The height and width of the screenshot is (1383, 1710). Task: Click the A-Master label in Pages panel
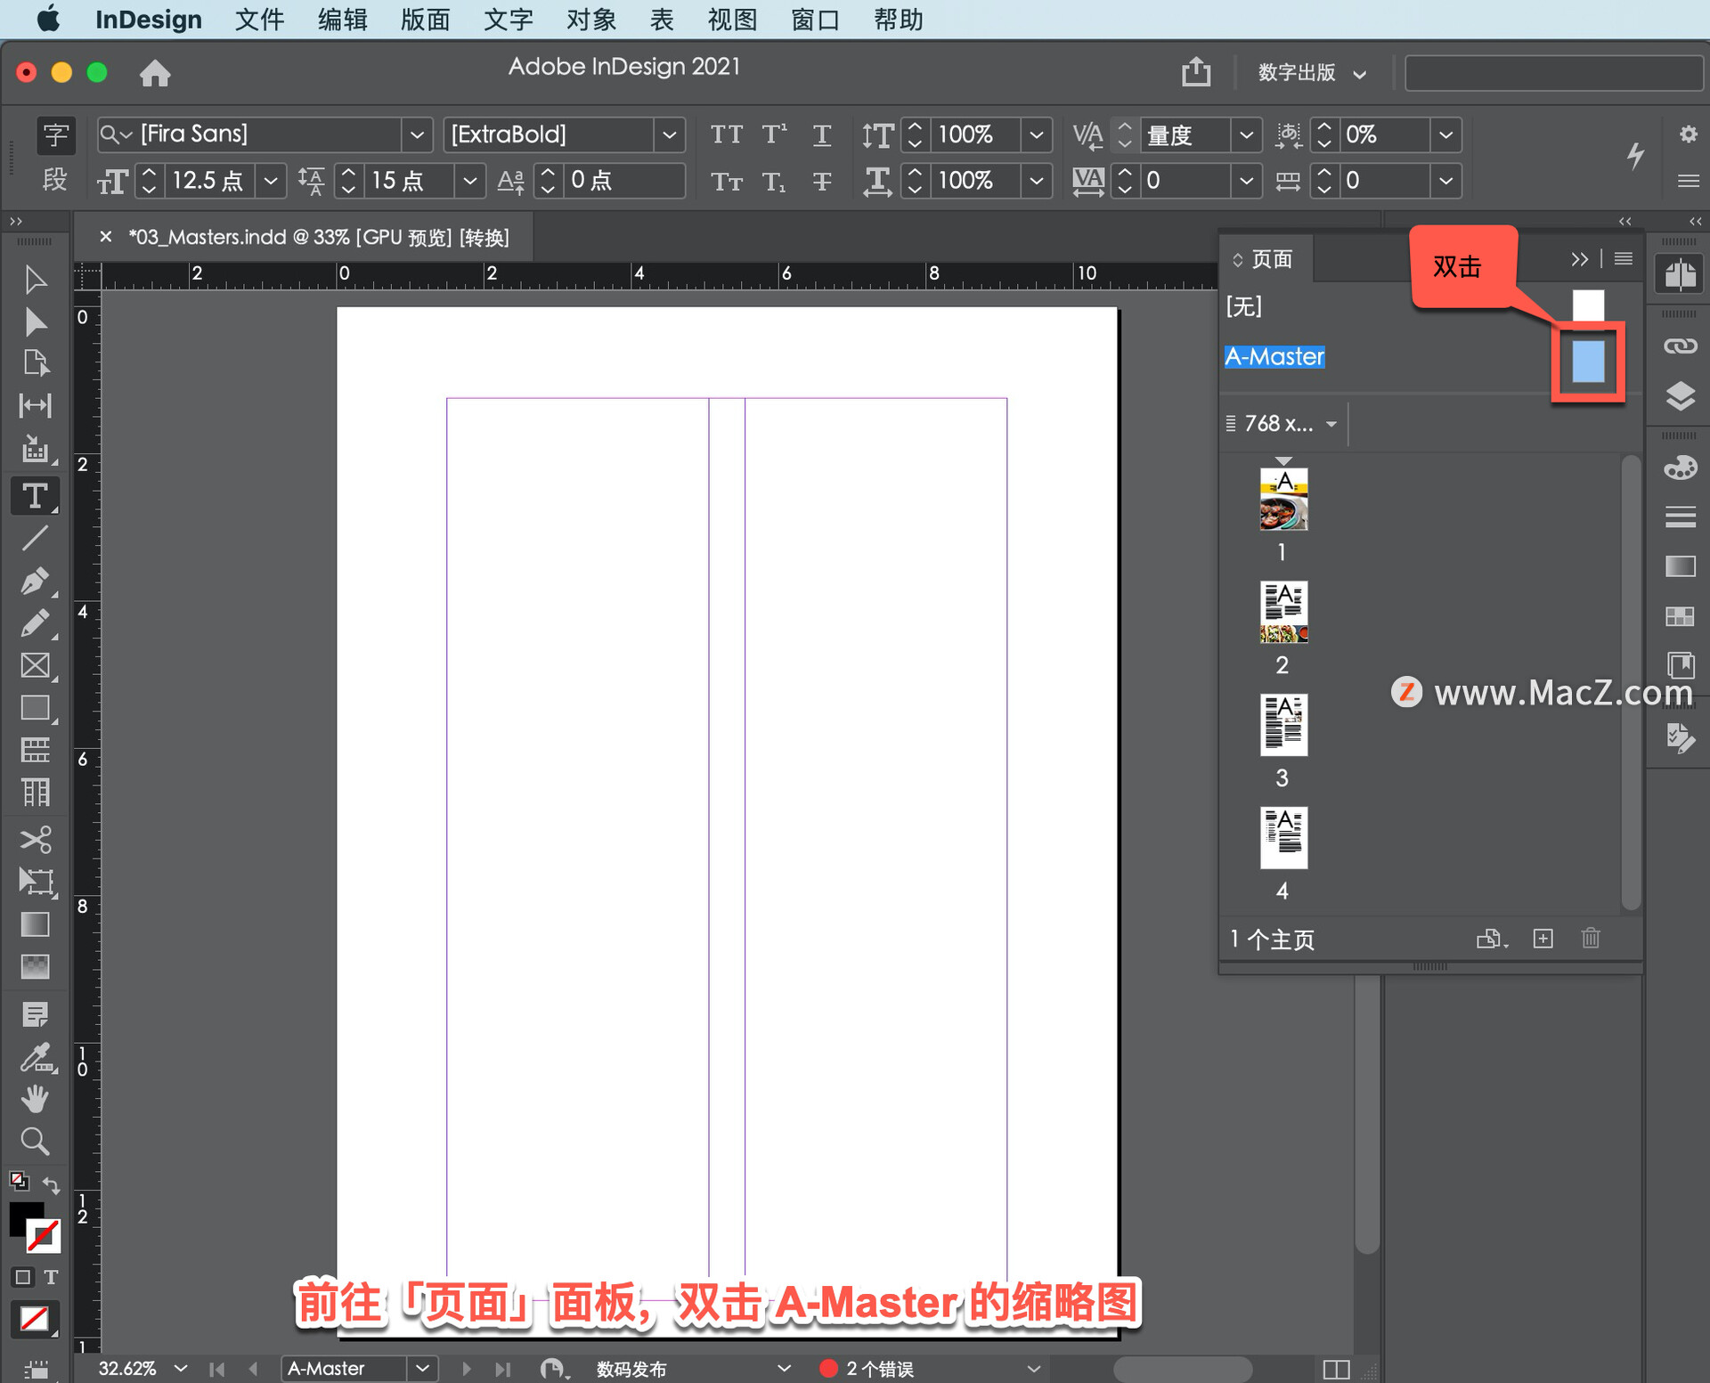coord(1274,356)
